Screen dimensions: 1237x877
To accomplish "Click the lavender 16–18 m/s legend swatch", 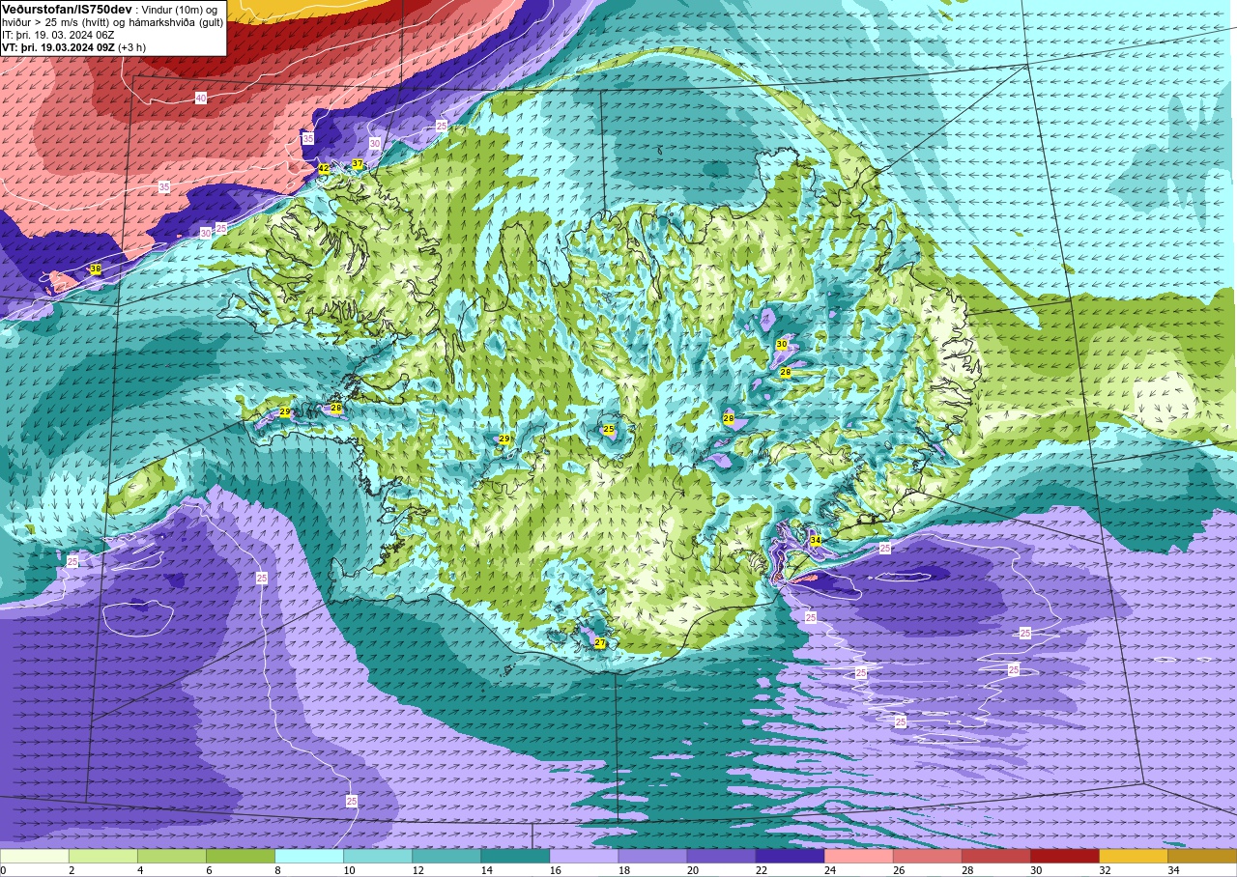I will tap(584, 856).
